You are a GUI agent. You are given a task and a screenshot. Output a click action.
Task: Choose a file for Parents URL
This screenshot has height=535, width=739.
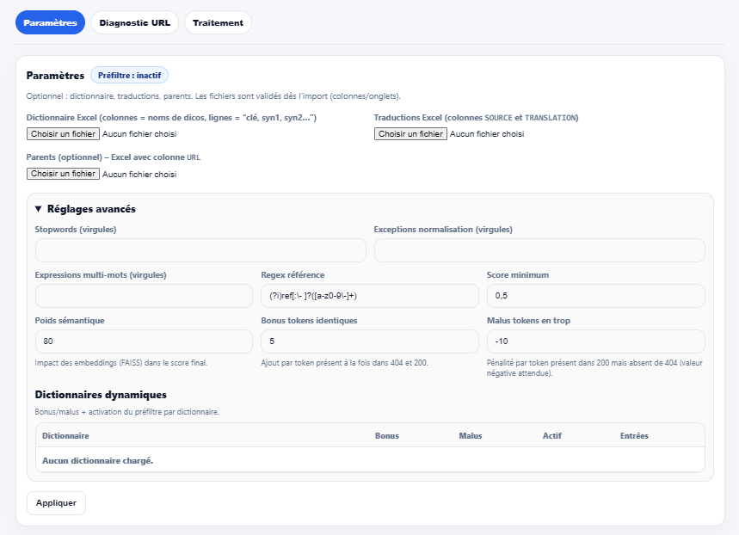click(x=63, y=174)
